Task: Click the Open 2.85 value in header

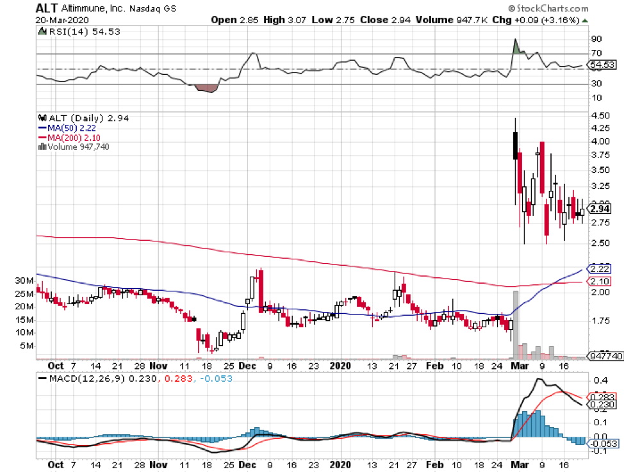Action: [x=234, y=20]
